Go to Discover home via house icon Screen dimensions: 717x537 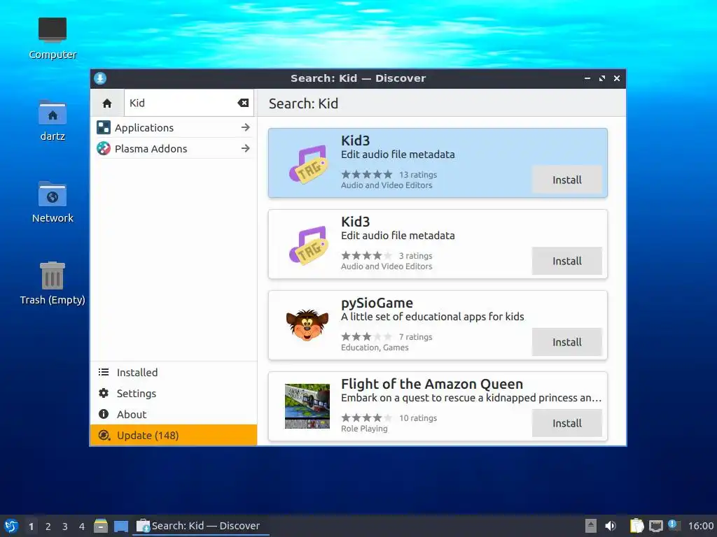pos(107,103)
